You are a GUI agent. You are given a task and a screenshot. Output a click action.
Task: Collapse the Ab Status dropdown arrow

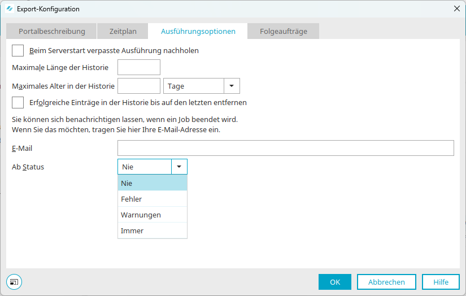click(x=179, y=167)
